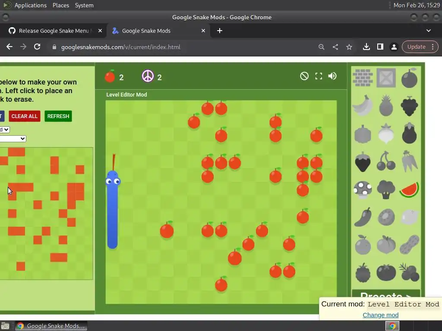Click the blue snake's head on the board
The height and width of the screenshot is (331, 442).
tap(113, 178)
